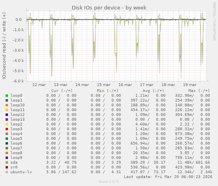This screenshot has width=218, height=186.
Task: Select the loop7 device label
Action: (16, 148)
